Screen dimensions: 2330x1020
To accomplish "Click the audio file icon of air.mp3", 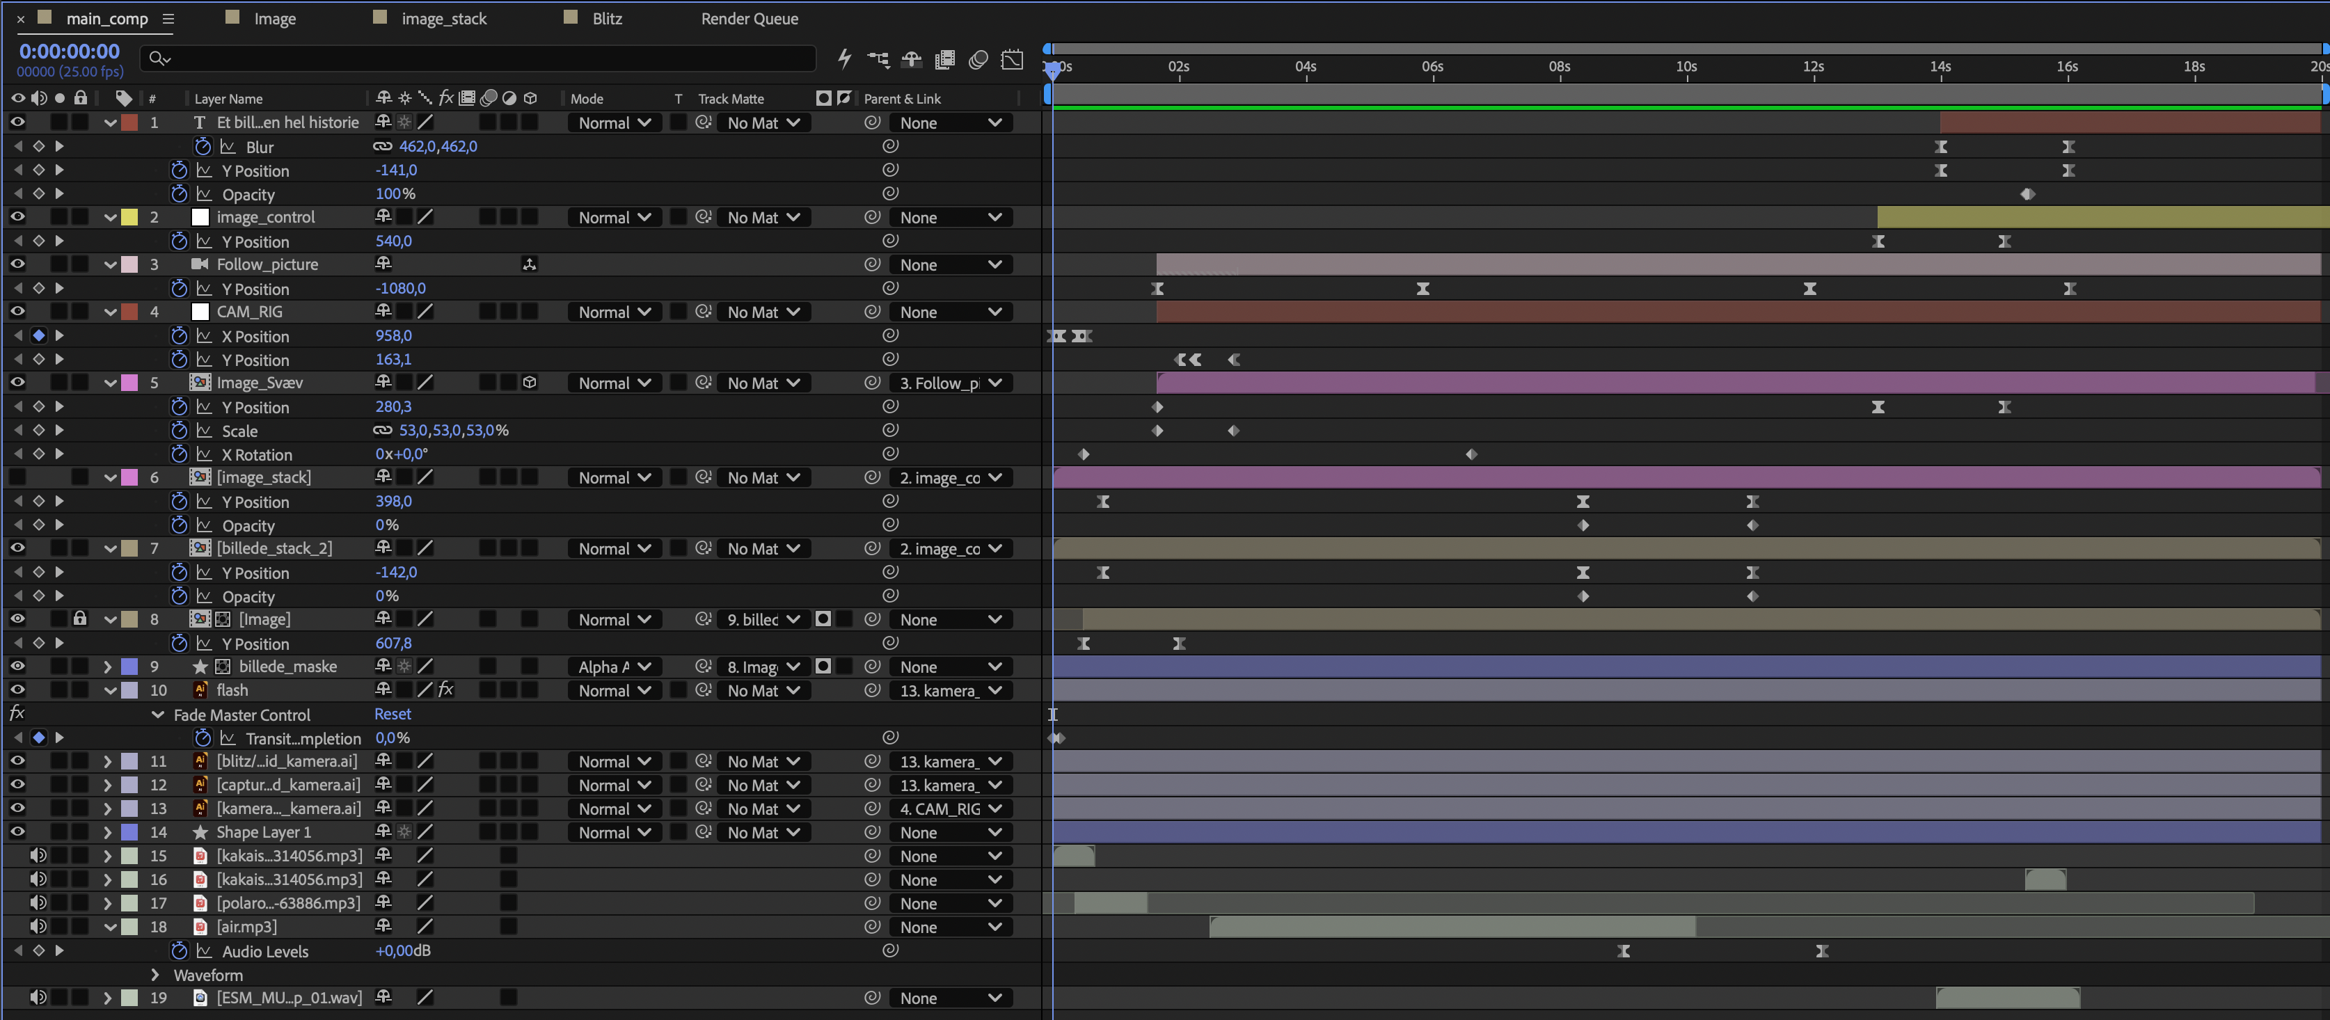I will [200, 927].
